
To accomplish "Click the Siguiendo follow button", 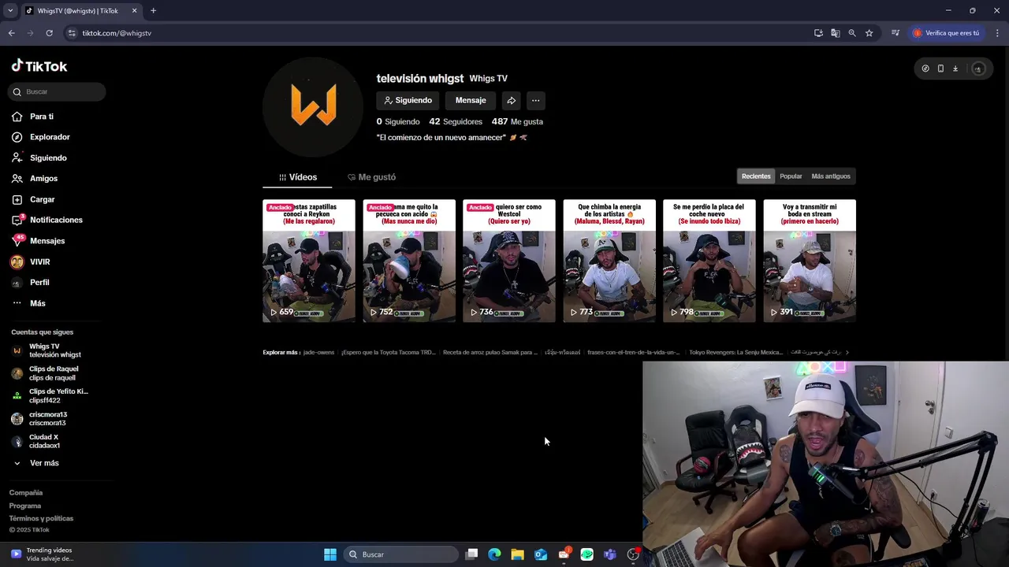I will (408, 100).
